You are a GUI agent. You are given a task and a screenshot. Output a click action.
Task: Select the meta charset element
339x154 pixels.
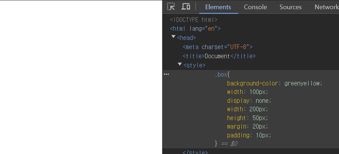pos(217,47)
